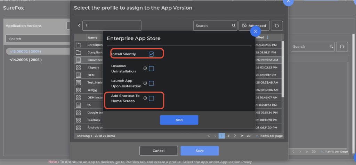
Task: Enable the Disallow Uninstallation checkbox
Action: (151, 69)
